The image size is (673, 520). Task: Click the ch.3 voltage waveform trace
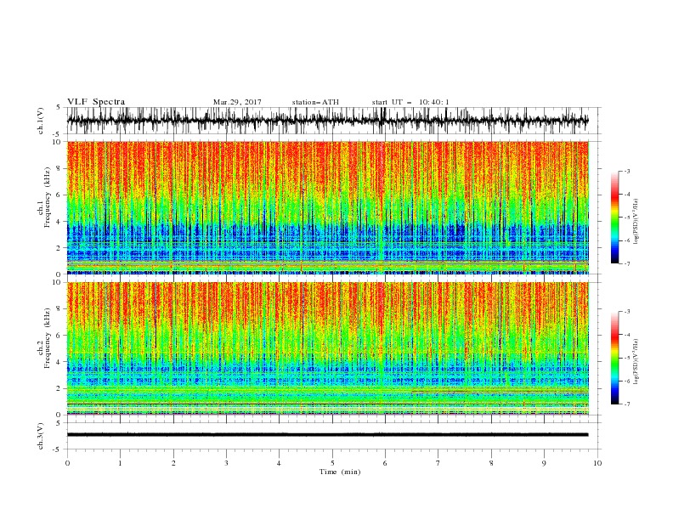(x=327, y=435)
